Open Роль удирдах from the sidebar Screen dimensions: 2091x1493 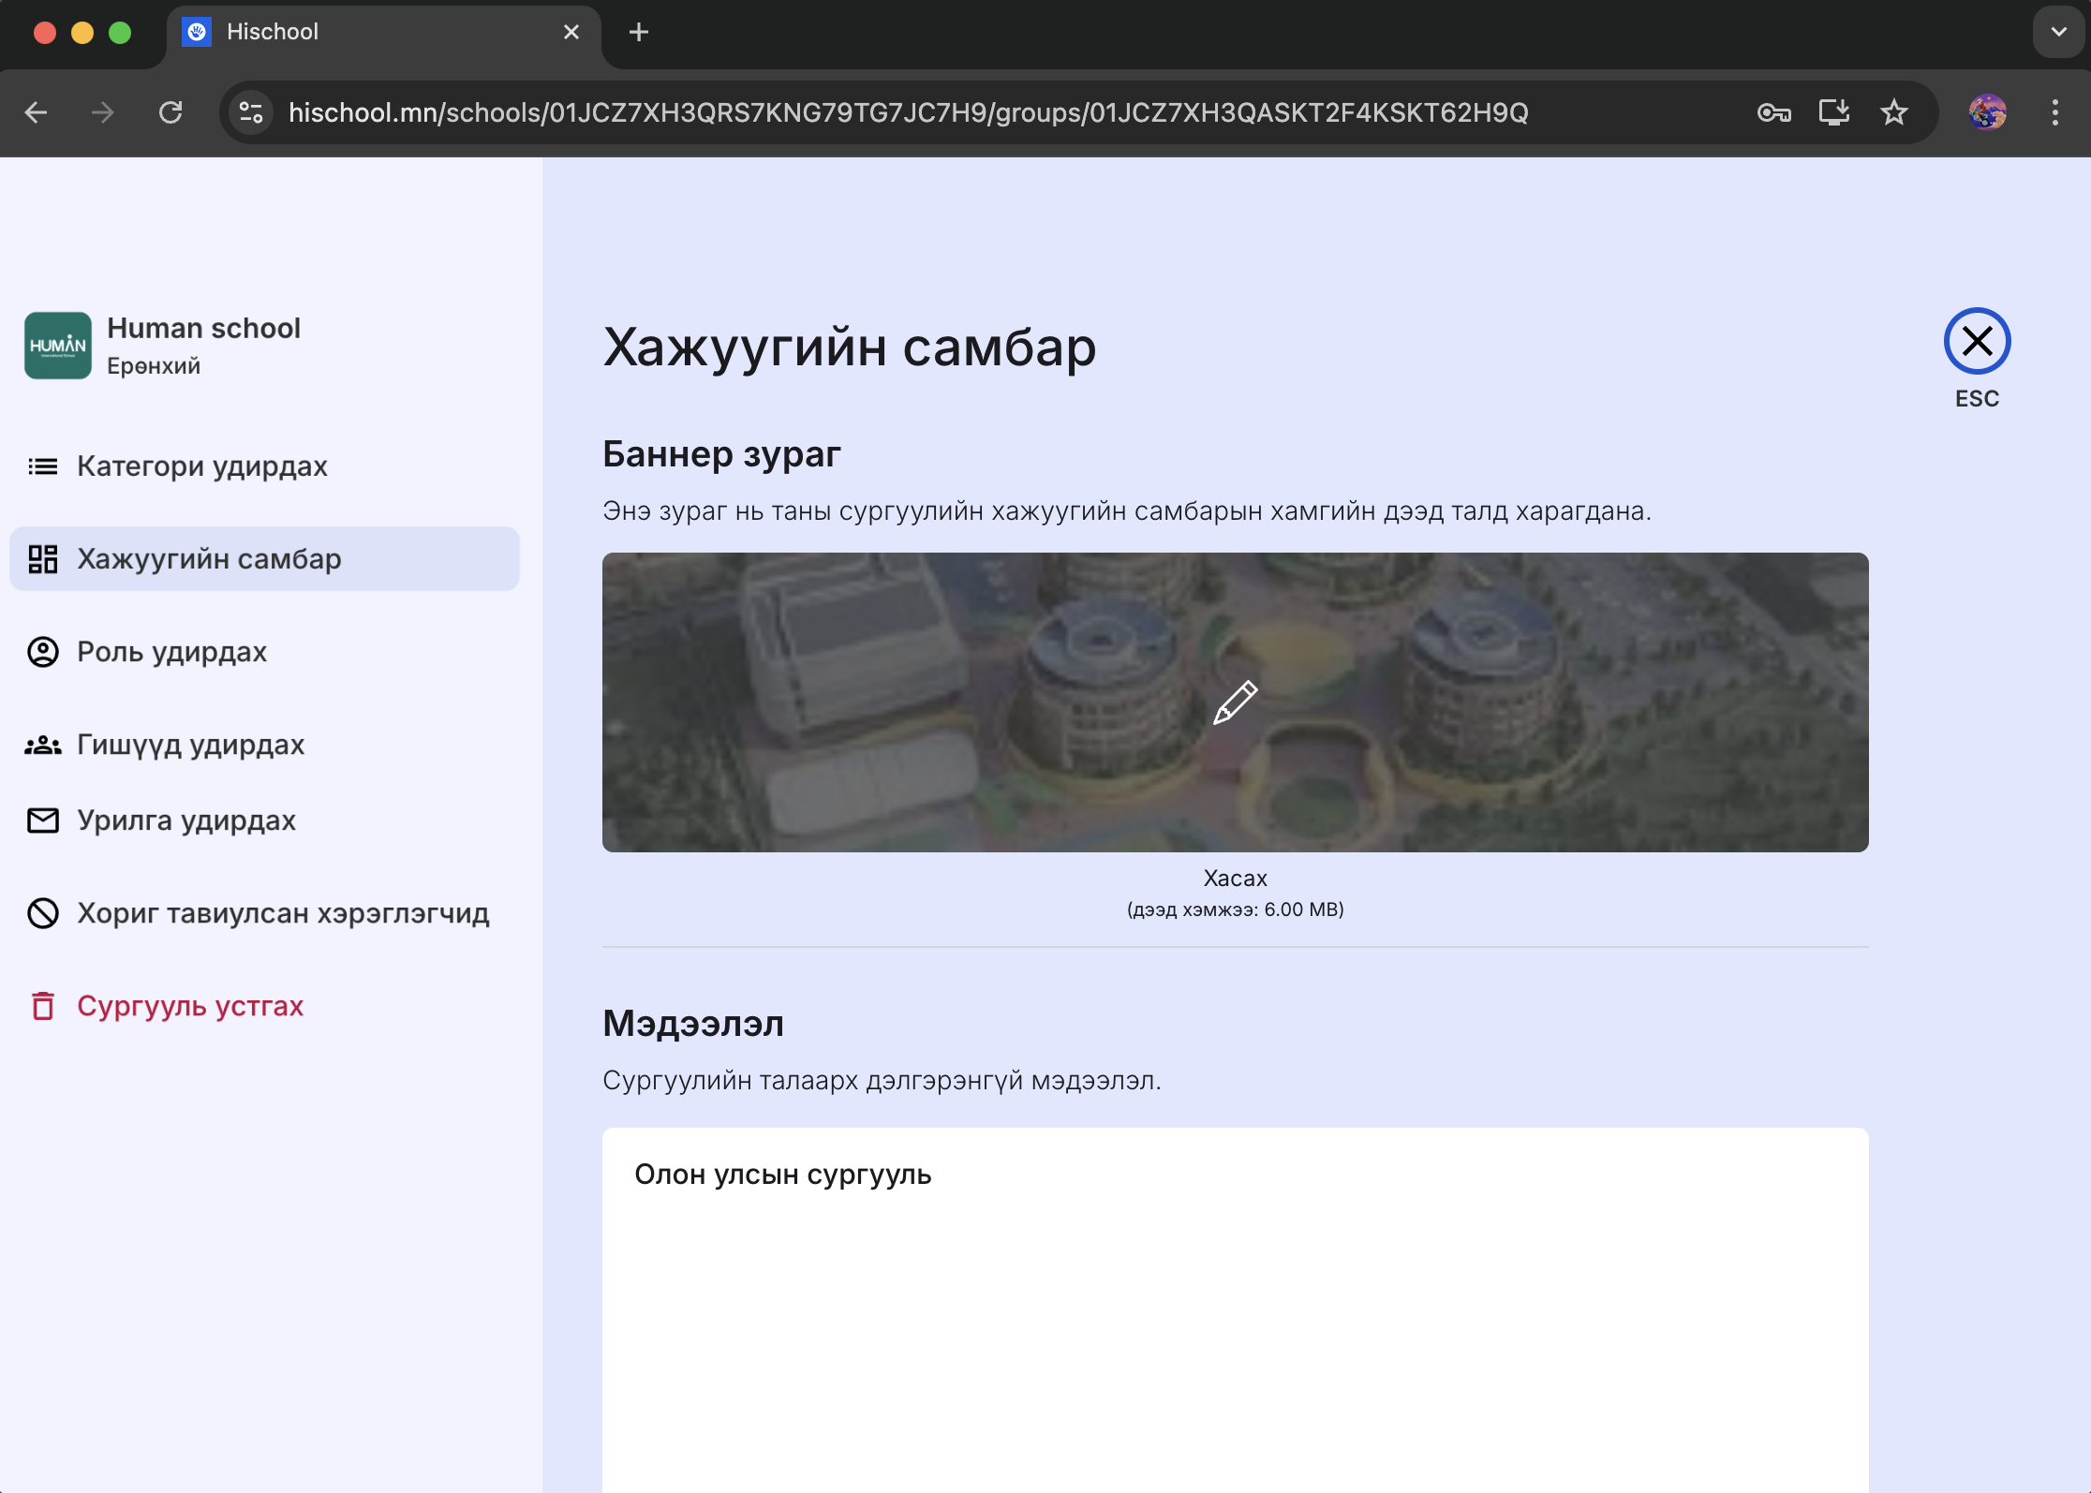(171, 652)
